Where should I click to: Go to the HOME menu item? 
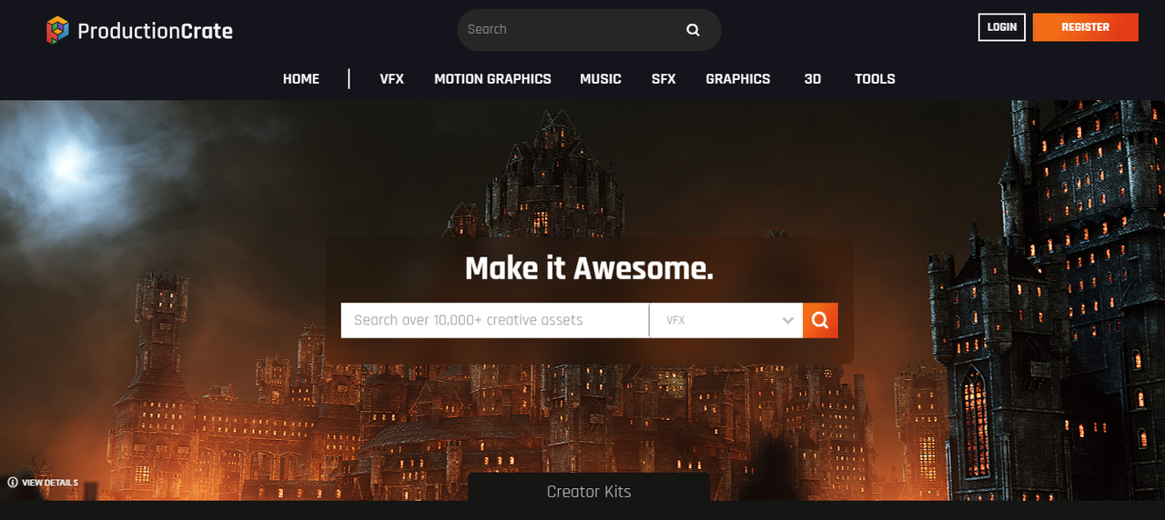tap(301, 79)
